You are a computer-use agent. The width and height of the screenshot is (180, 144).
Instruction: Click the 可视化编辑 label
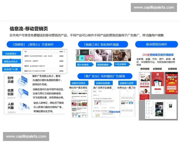pos(115,112)
